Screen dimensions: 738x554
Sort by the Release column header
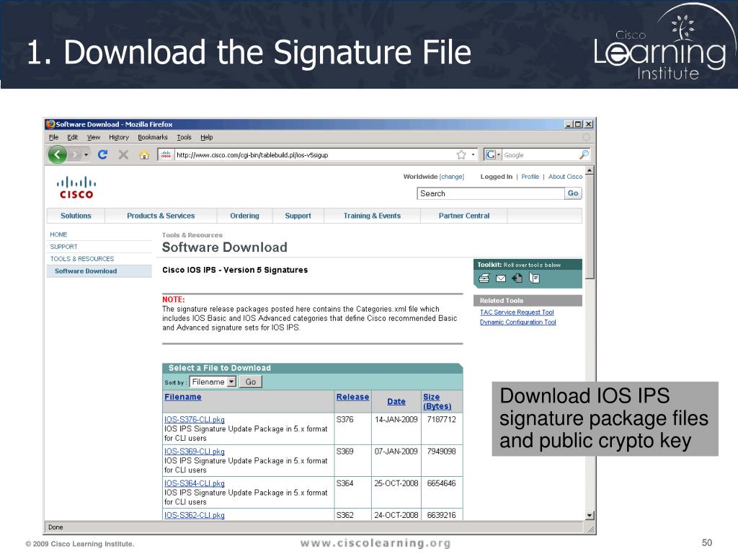point(352,397)
